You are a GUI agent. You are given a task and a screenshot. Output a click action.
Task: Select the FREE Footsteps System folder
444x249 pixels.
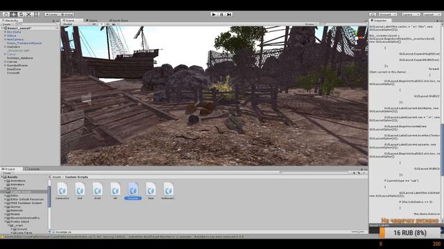pos(26,203)
